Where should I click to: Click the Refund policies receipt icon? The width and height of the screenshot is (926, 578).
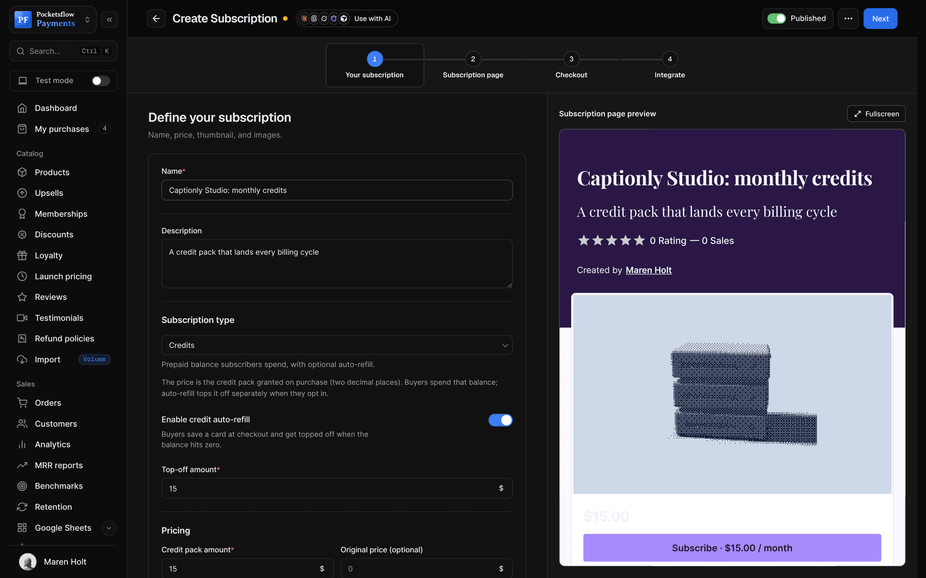22,339
